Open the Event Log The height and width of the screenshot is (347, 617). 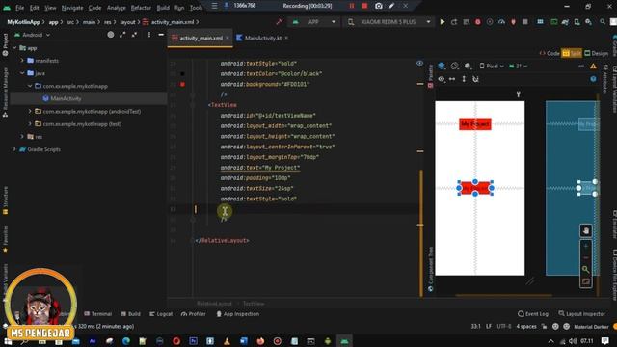click(533, 314)
